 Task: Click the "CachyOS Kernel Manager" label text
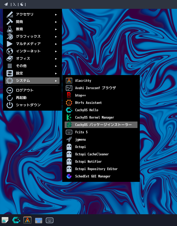point(94,117)
